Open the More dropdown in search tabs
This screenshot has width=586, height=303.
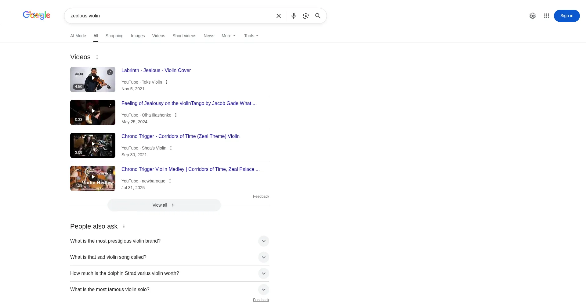tap(228, 36)
